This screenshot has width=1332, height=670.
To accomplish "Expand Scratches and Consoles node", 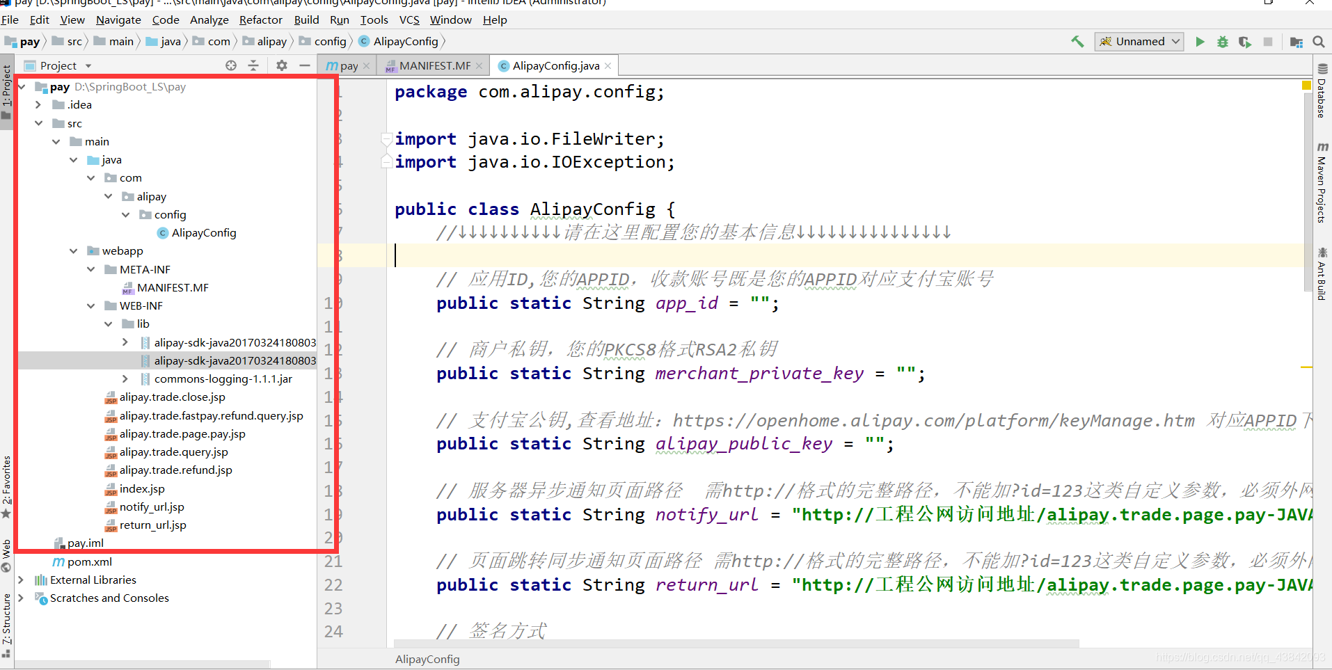I will pyautogui.click(x=21, y=598).
